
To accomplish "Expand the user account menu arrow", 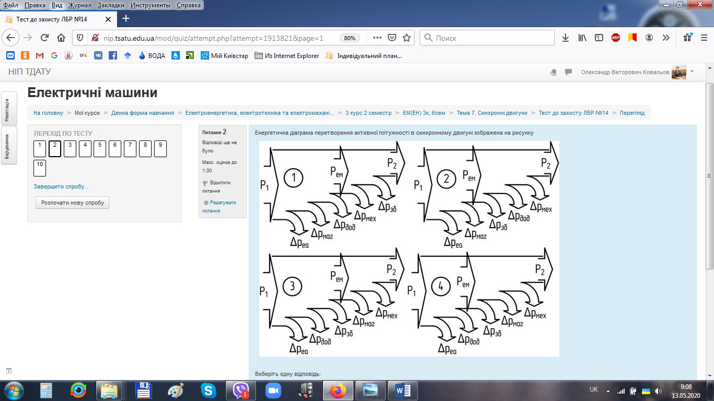I will (692, 72).
